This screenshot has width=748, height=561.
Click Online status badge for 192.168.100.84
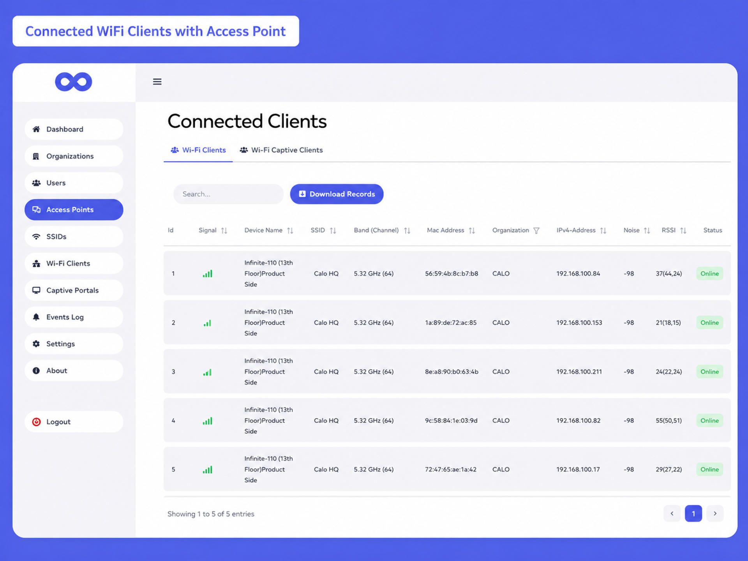pyautogui.click(x=709, y=273)
